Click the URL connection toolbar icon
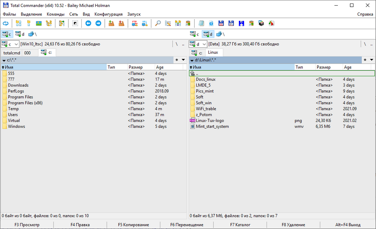The image size is (376, 229). (145, 23)
